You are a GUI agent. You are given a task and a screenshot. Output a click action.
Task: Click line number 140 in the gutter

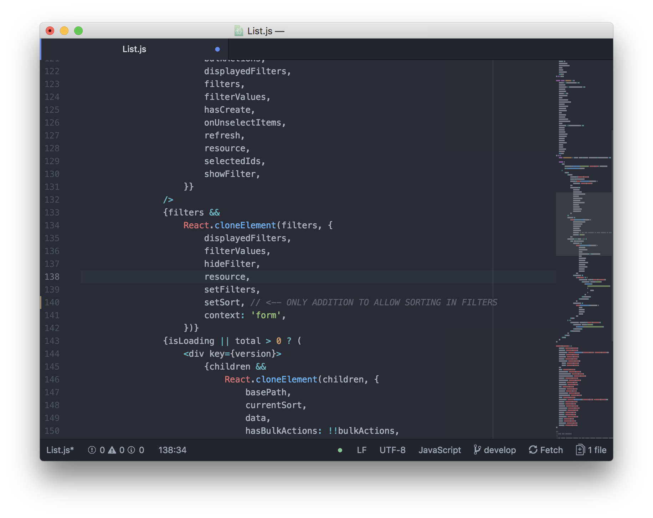click(52, 302)
